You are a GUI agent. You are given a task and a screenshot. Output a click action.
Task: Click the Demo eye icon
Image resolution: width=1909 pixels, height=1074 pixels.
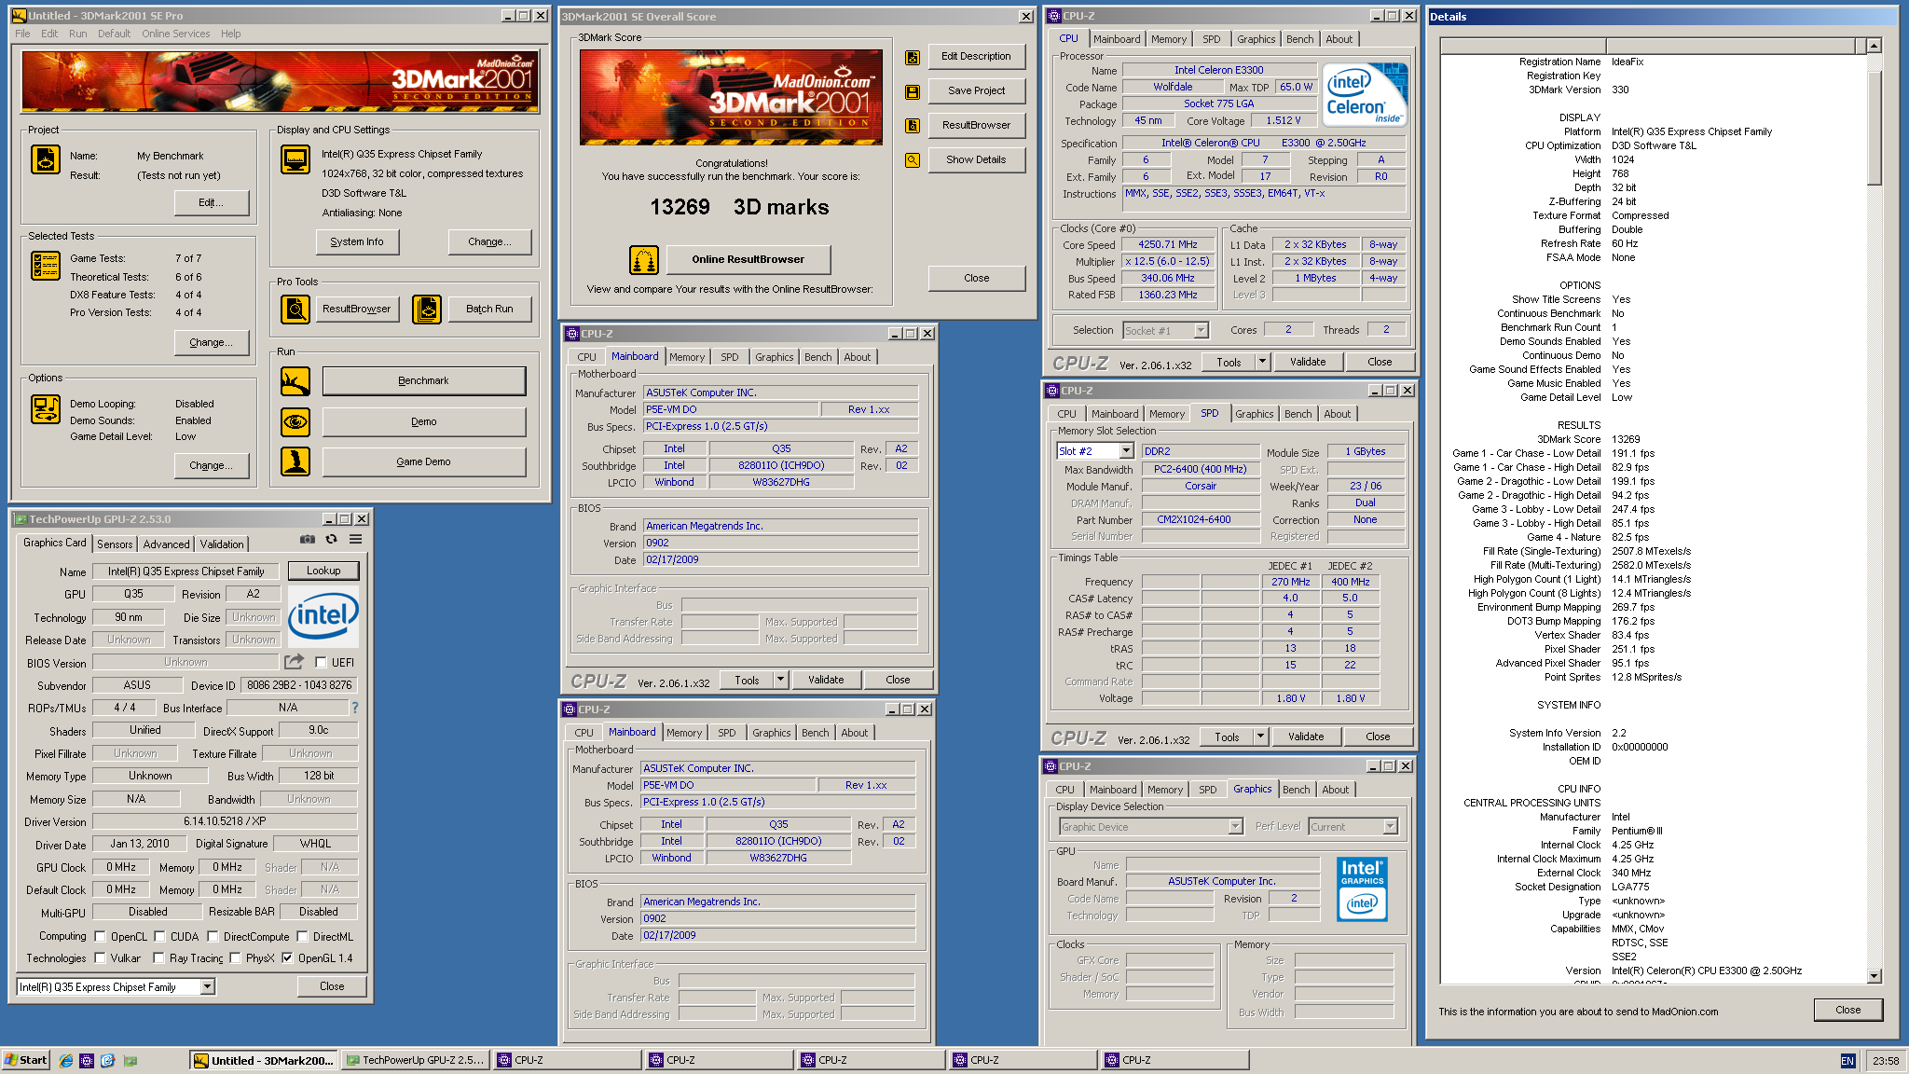295,421
